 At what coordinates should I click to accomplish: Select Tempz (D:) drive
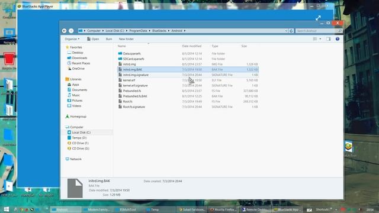coord(79,138)
